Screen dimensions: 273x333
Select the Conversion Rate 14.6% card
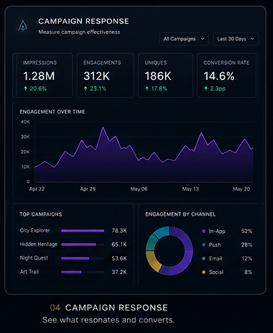point(226,76)
